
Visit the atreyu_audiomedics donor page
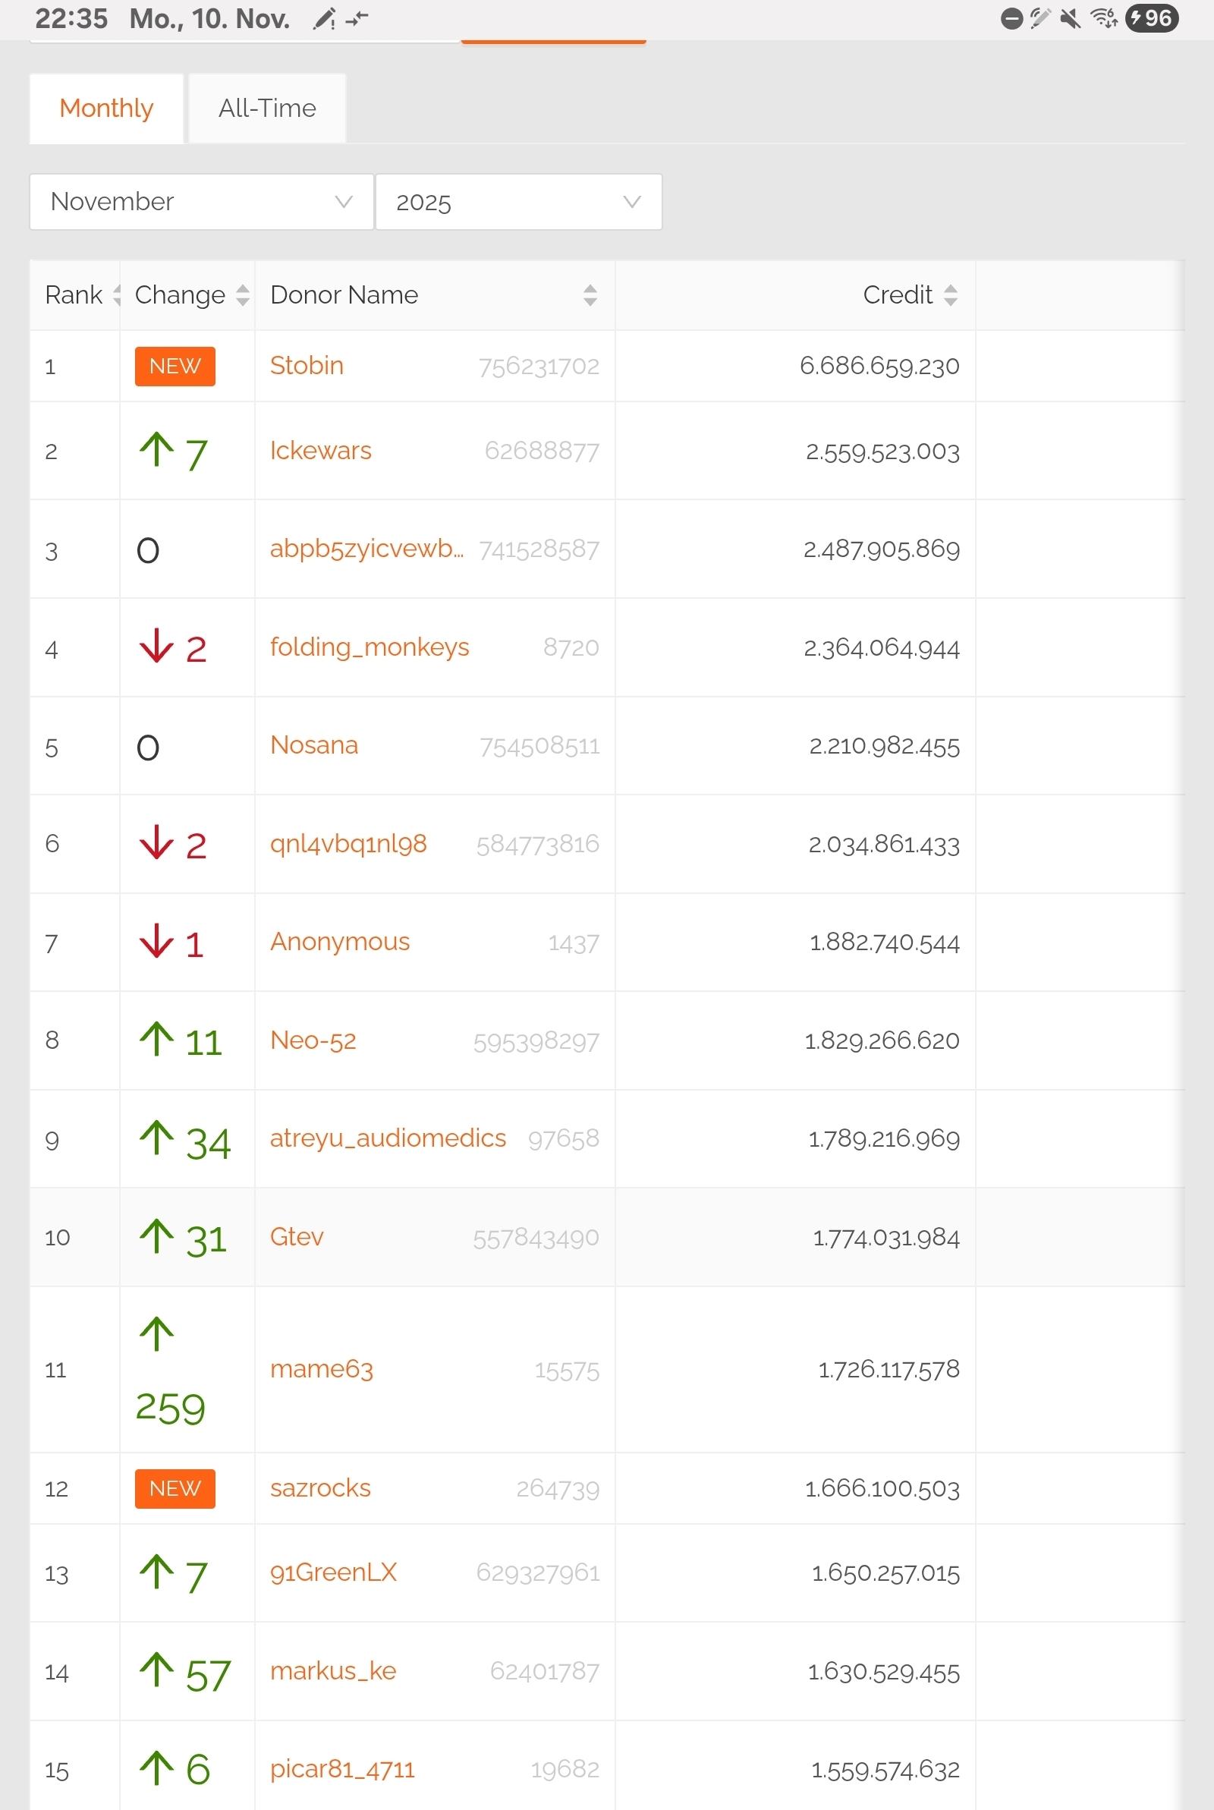click(387, 1138)
